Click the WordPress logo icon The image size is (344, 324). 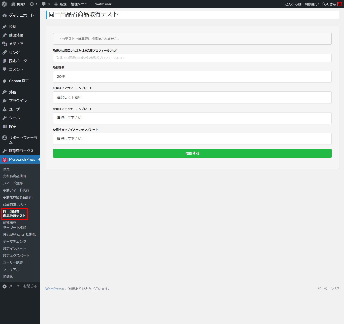(x=4, y=4)
